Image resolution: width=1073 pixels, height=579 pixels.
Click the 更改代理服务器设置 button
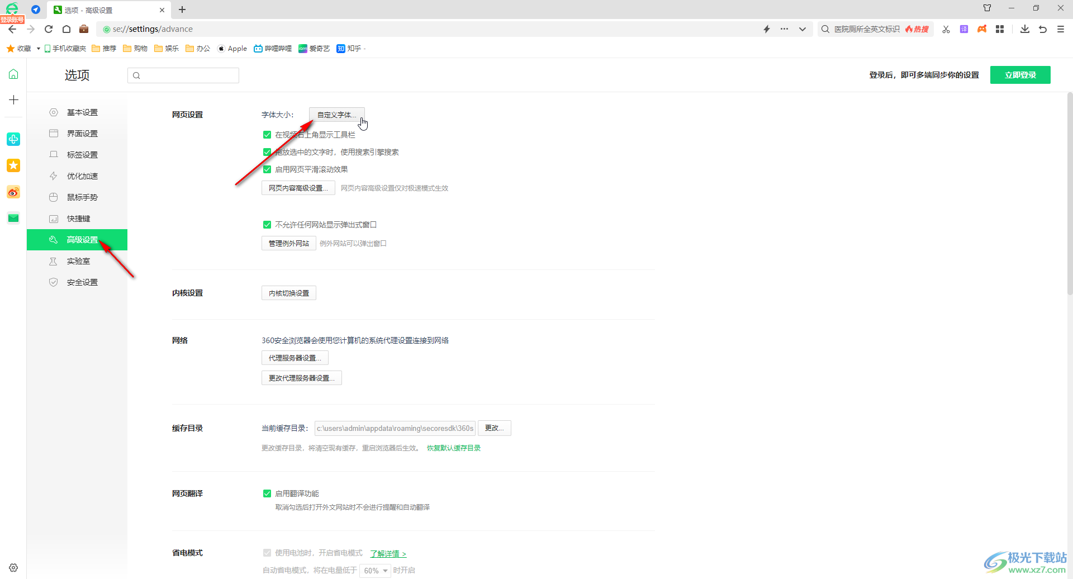tap(302, 378)
